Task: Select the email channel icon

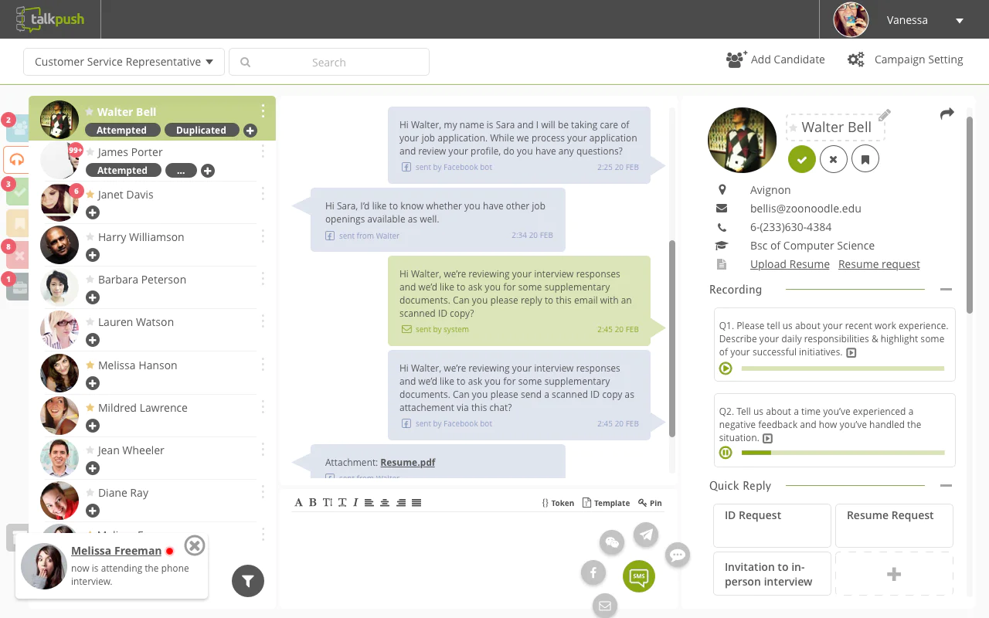Action: pos(605,606)
